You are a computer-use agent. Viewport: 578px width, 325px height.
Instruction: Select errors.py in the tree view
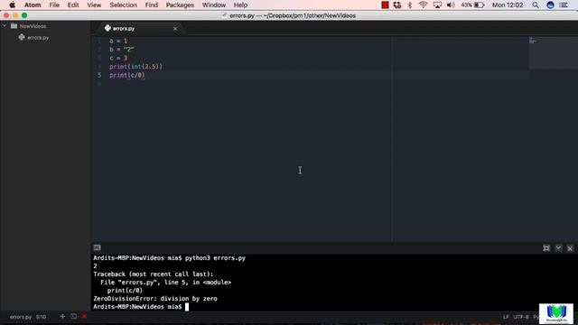[x=38, y=38]
